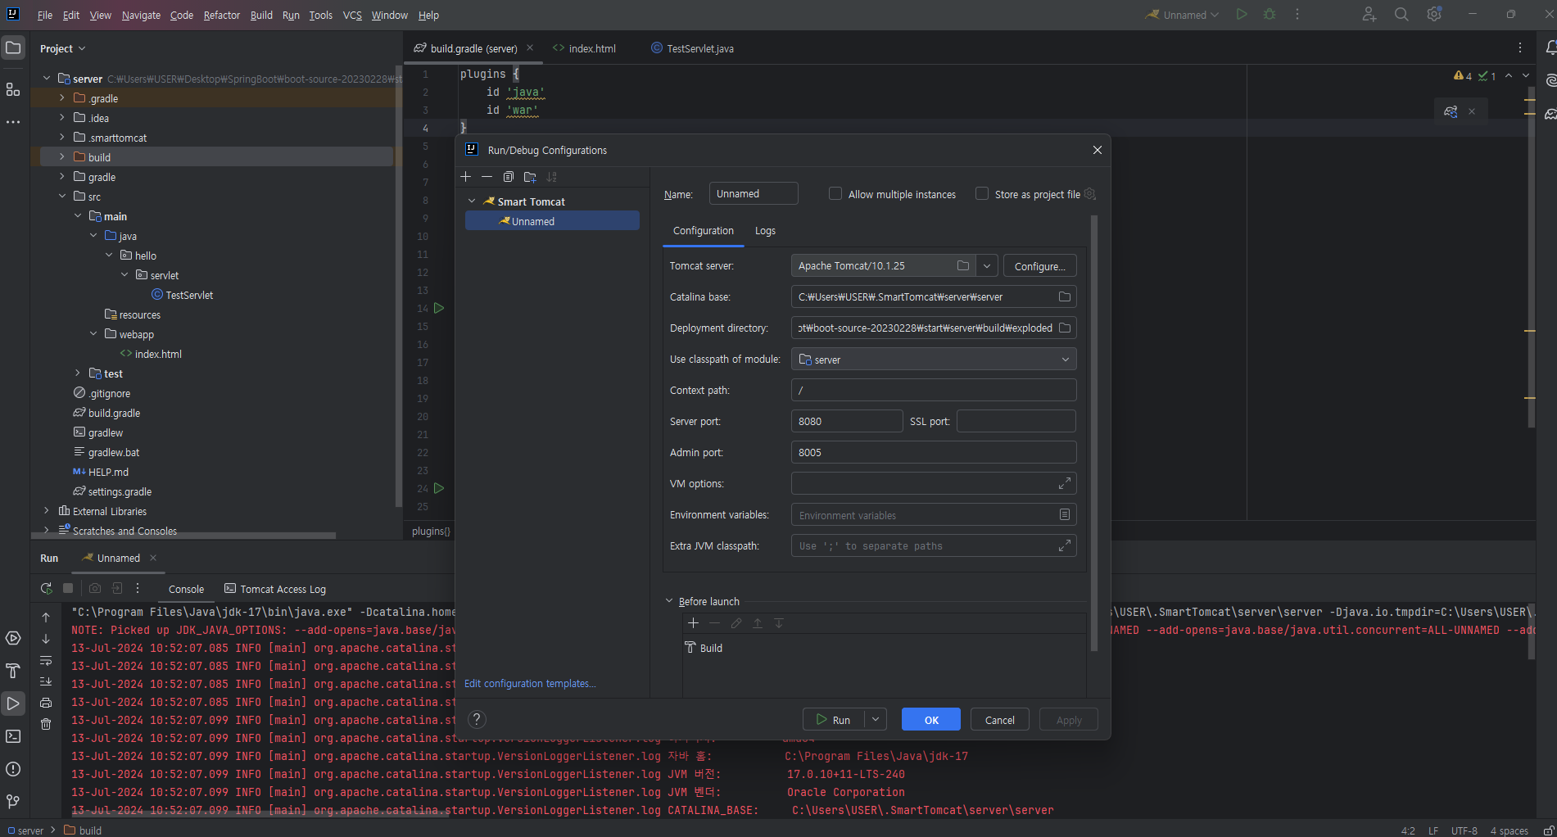Click the Server port field 8080
The width and height of the screenshot is (1557, 837).
(847, 421)
